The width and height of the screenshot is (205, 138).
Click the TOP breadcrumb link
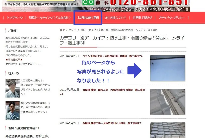point(62,30)
